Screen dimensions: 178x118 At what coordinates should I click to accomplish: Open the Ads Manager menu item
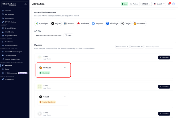(x=9, y=15)
